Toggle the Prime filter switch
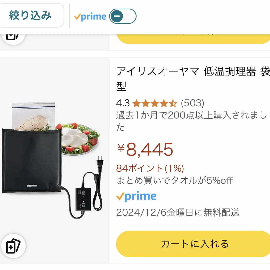Viewport: 270px width, 270px height. pos(123,16)
